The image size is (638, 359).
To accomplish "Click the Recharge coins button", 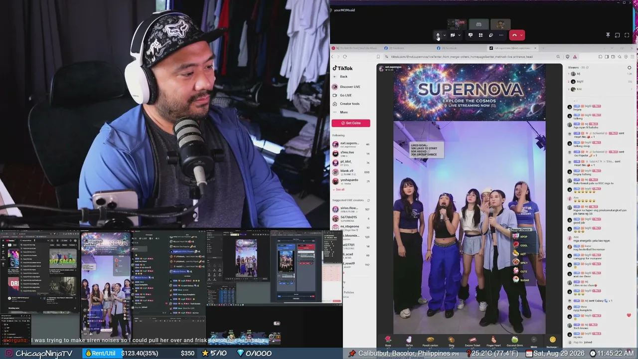I will pos(552,342).
